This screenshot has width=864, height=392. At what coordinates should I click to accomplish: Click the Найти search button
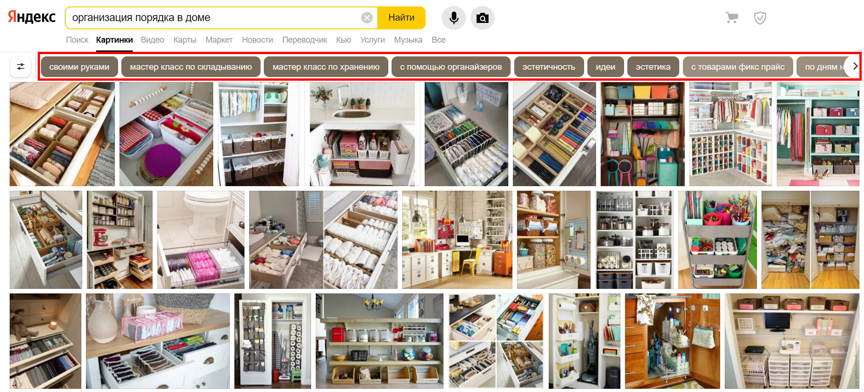click(401, 18)
